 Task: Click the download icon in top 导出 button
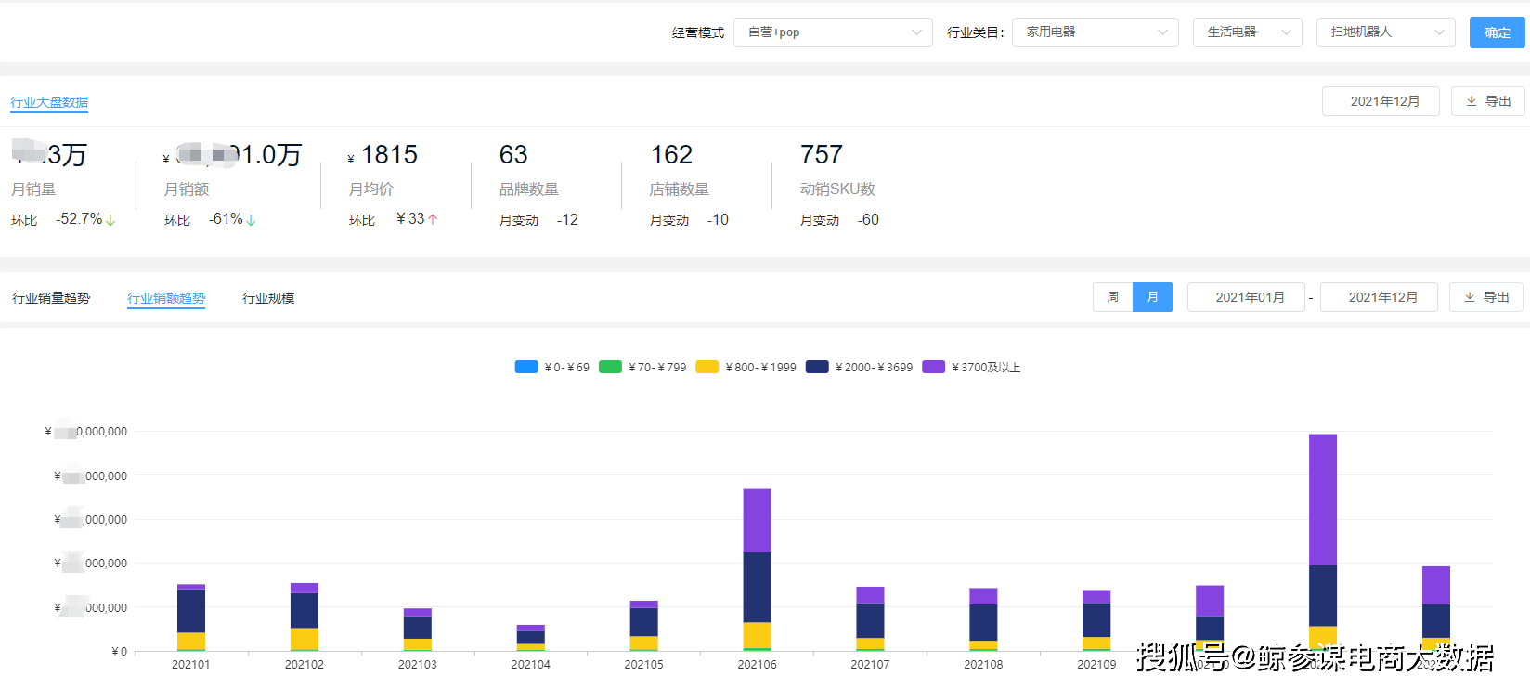click(x=1472, y=101)
